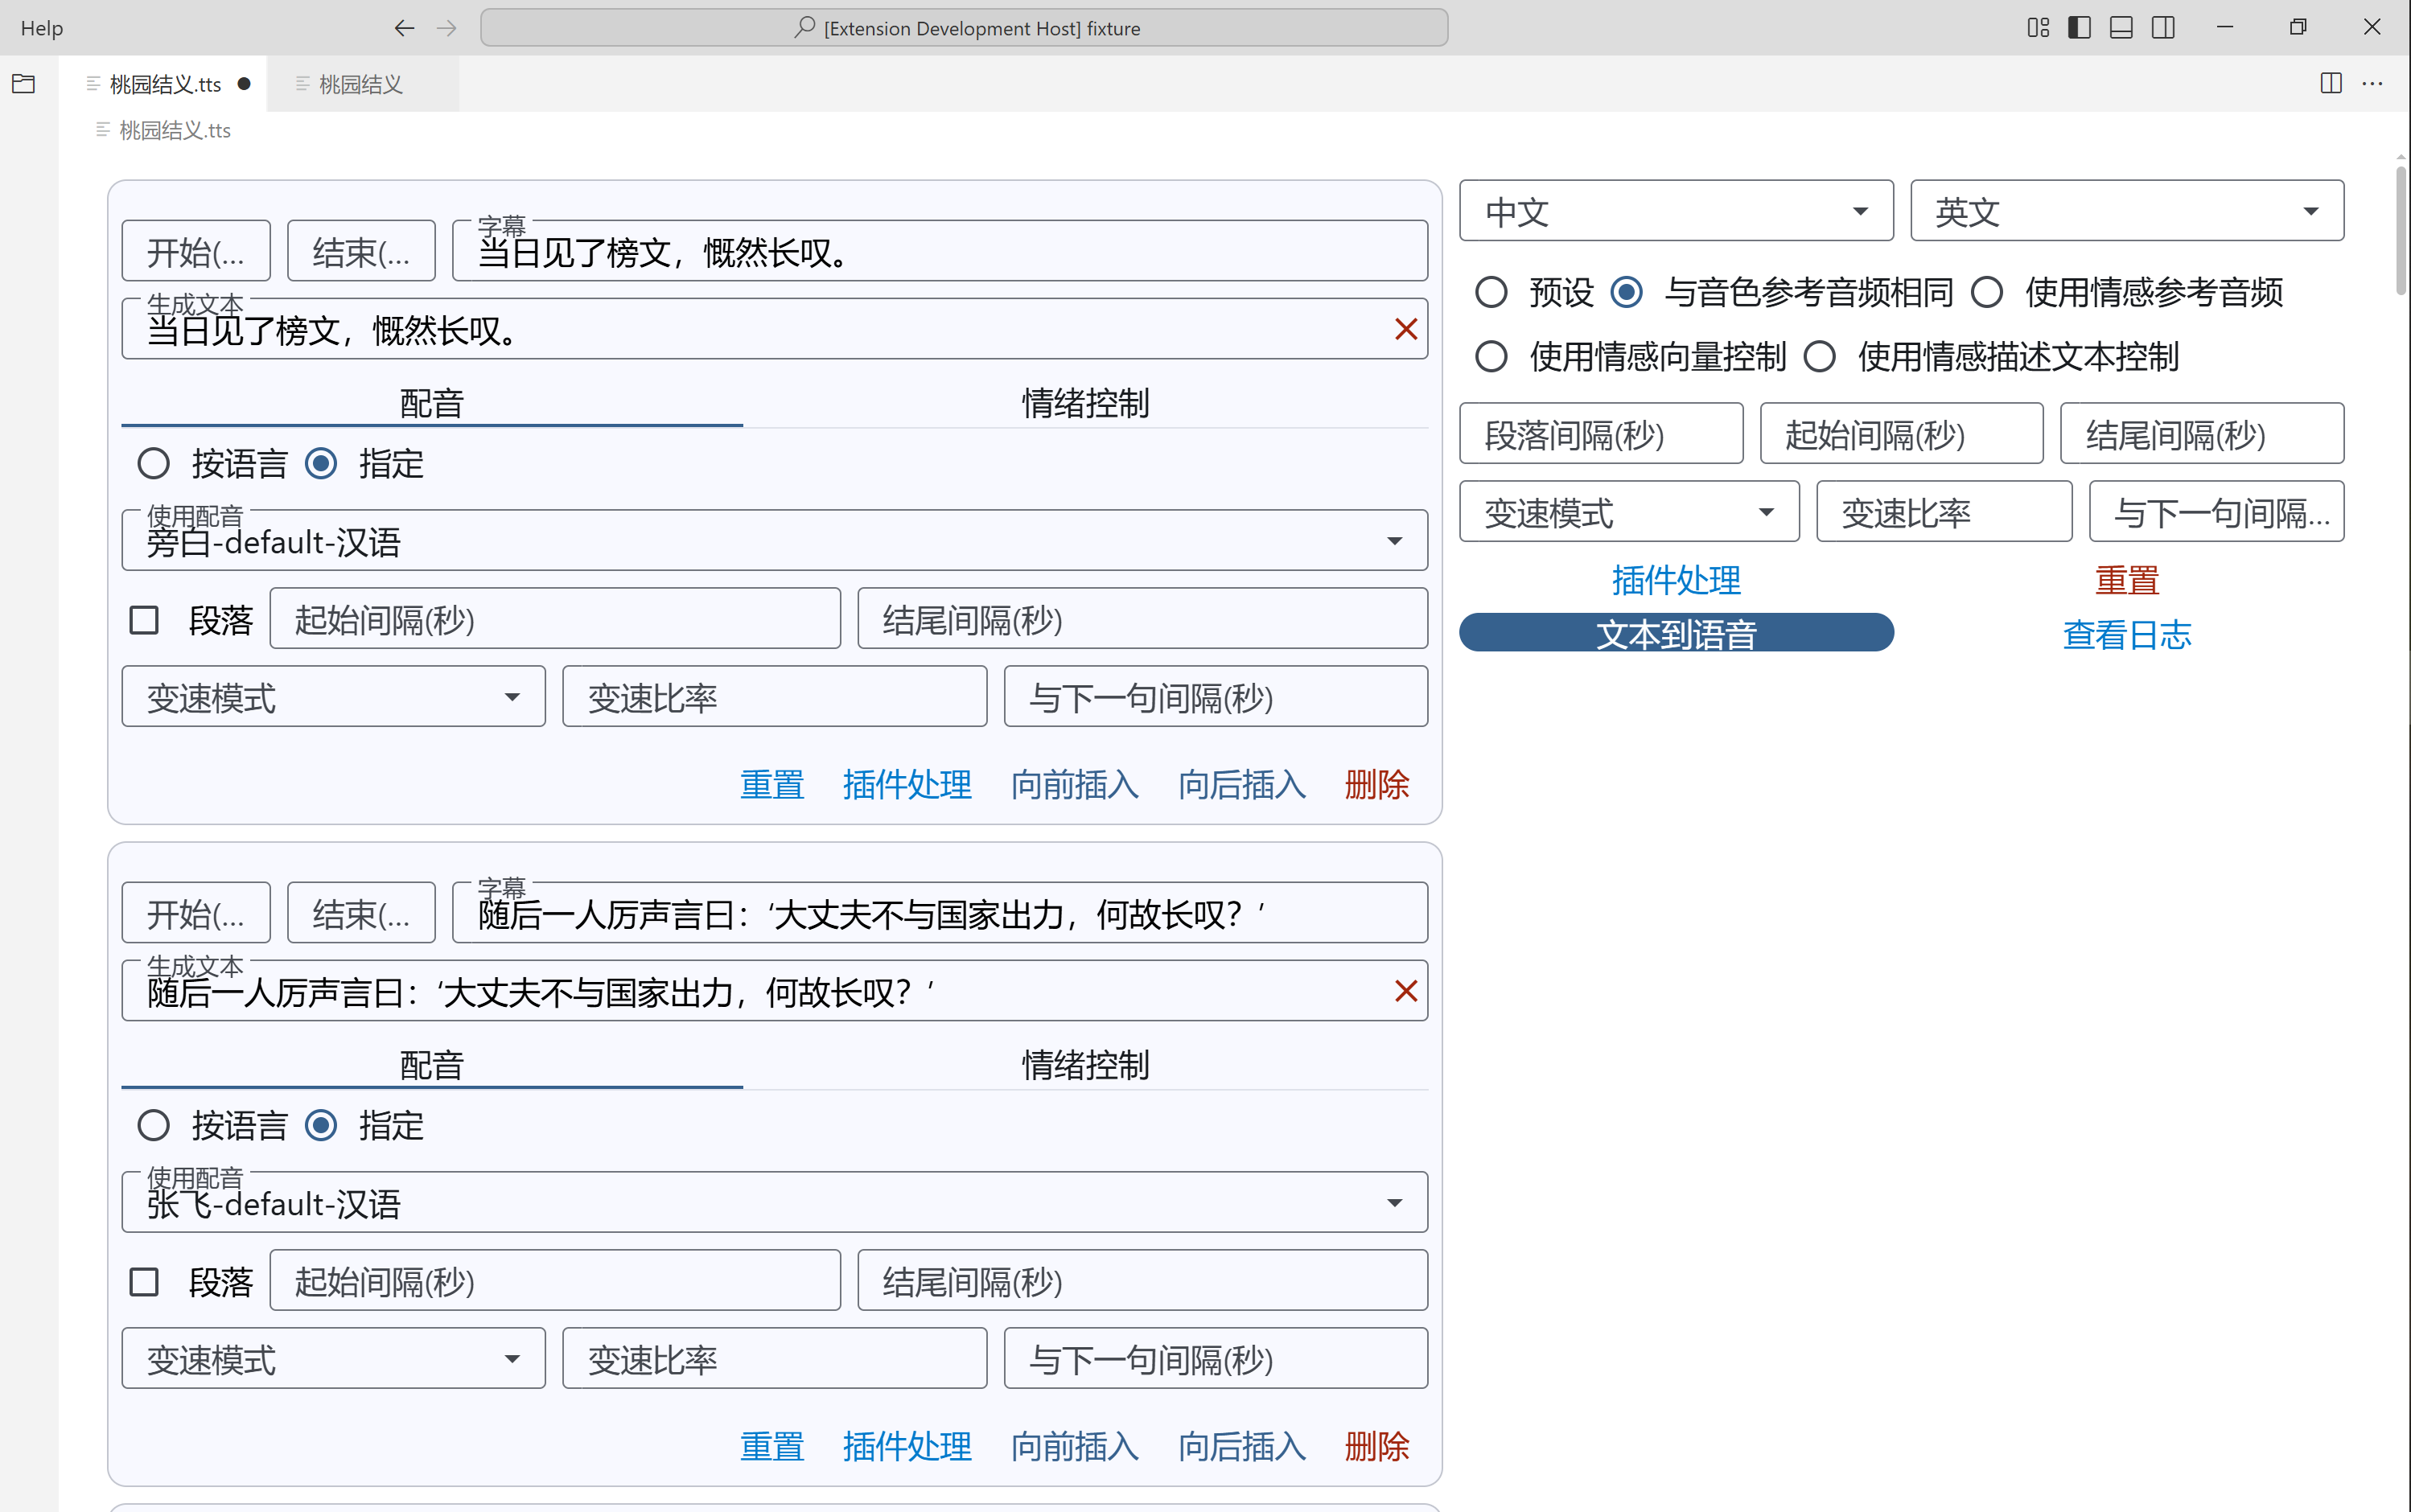Image resolution: width=2411 pixels, height=1512 pixels.
Task: Click the 文本到语音 button
Action: click(x=1675, y=634)
